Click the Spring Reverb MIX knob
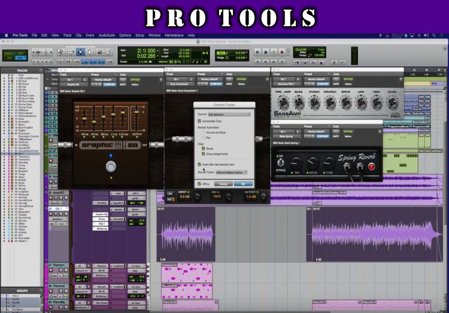Screen dimensions: 449x313 (x=296, y=163)
